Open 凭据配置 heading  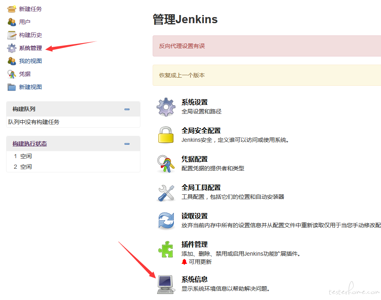(195, 159)
